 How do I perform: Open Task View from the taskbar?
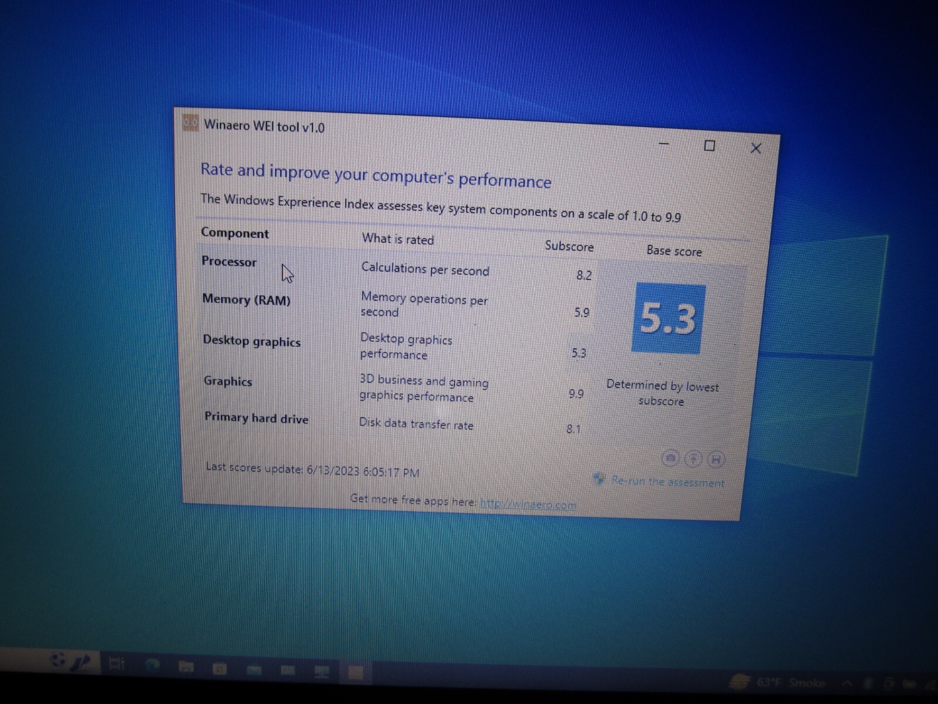pyautogui.click(x=117, y=664)
